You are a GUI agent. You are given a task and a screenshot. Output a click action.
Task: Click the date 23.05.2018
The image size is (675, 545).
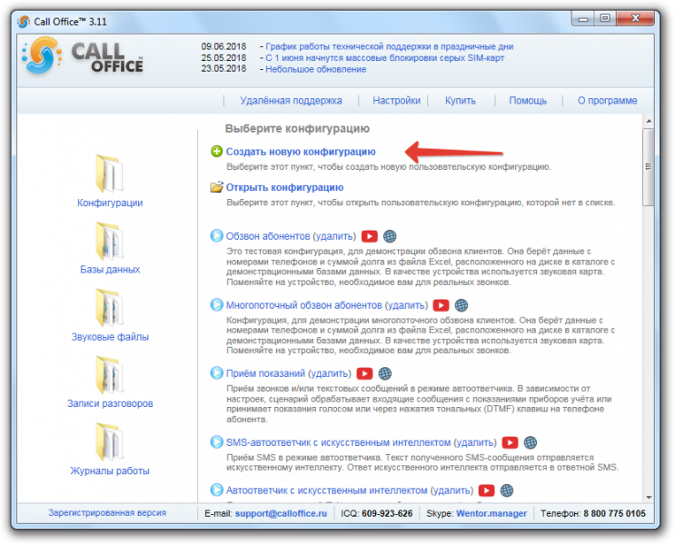point(223,68)
